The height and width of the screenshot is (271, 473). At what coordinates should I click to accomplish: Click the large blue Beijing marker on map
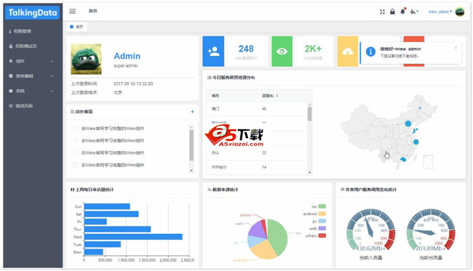pyautogui.click(x=408, y=124)
